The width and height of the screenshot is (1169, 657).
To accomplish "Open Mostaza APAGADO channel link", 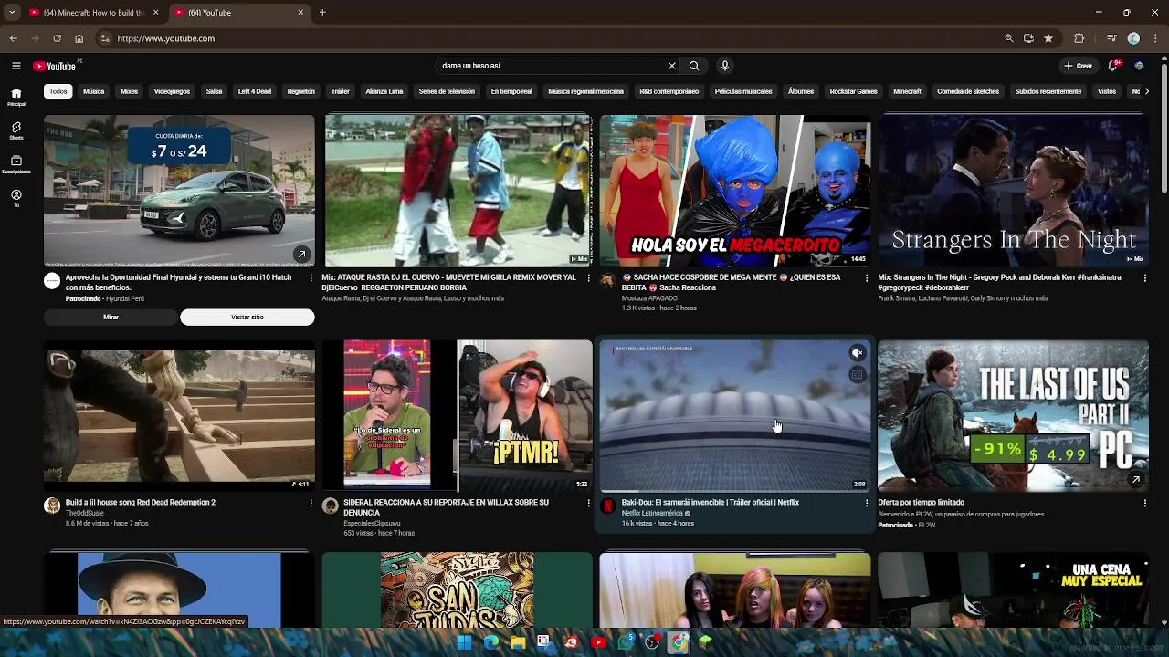I will click(649, 298).
